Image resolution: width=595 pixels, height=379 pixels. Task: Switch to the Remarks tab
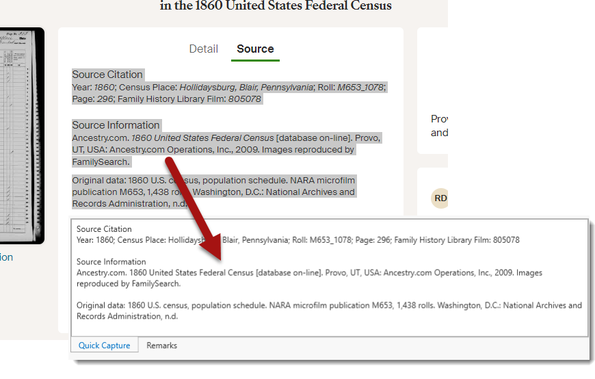[x=161, y=345]
